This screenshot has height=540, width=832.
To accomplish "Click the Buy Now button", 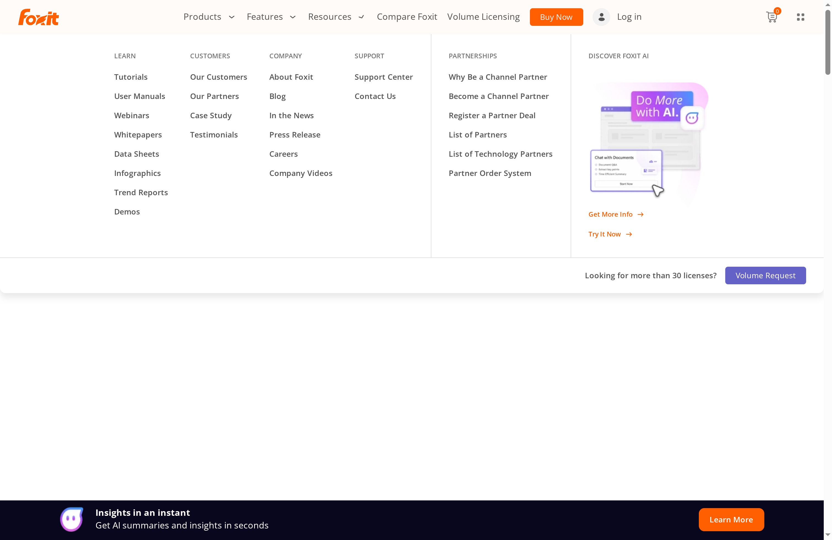I will [556, 17].
